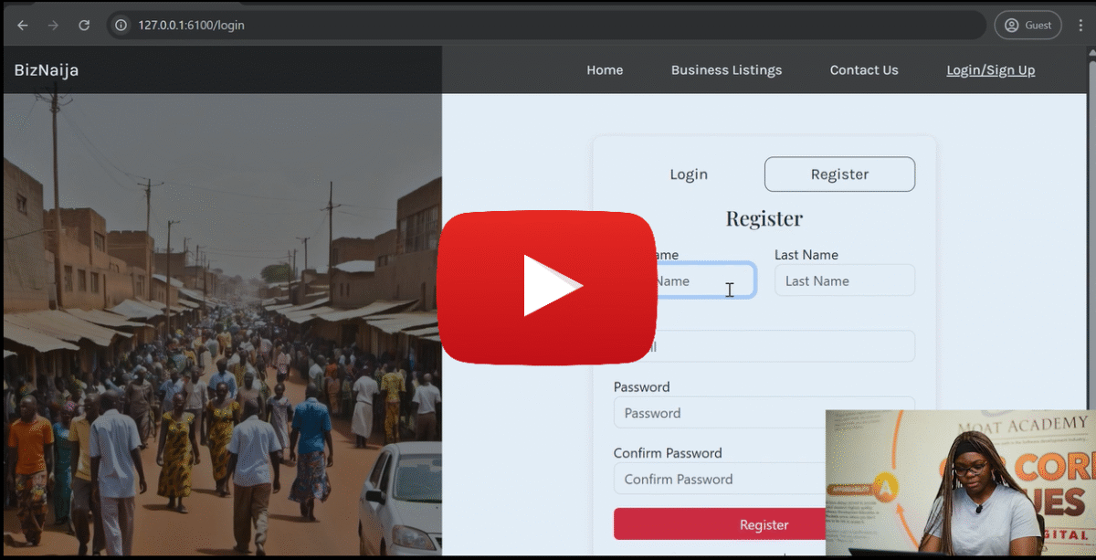Screen dimensions: 1096x560
Task: Switch to the Login tab
Action: point(689,174)
